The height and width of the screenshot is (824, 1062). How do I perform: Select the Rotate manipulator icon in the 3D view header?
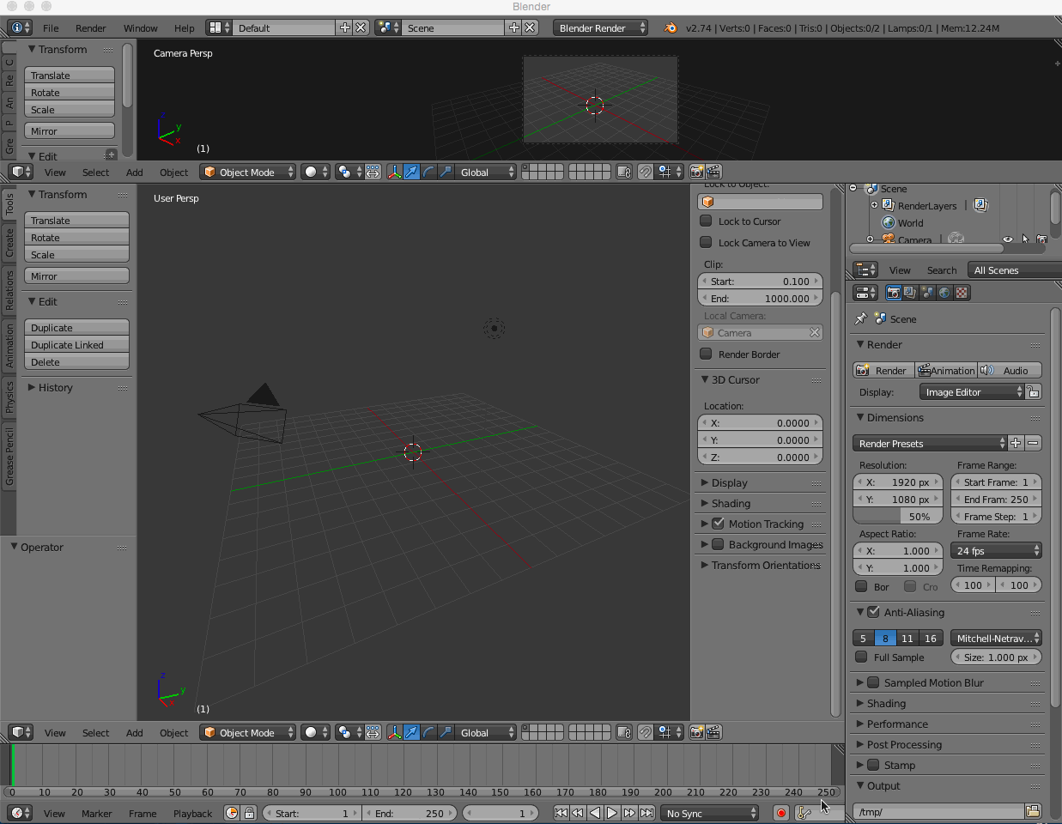pyautogui.click(x=428, y=172)
